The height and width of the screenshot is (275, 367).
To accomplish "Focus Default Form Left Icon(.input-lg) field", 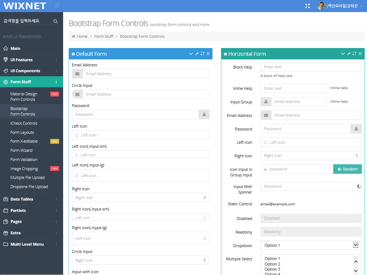I will (x=141, y=175).
